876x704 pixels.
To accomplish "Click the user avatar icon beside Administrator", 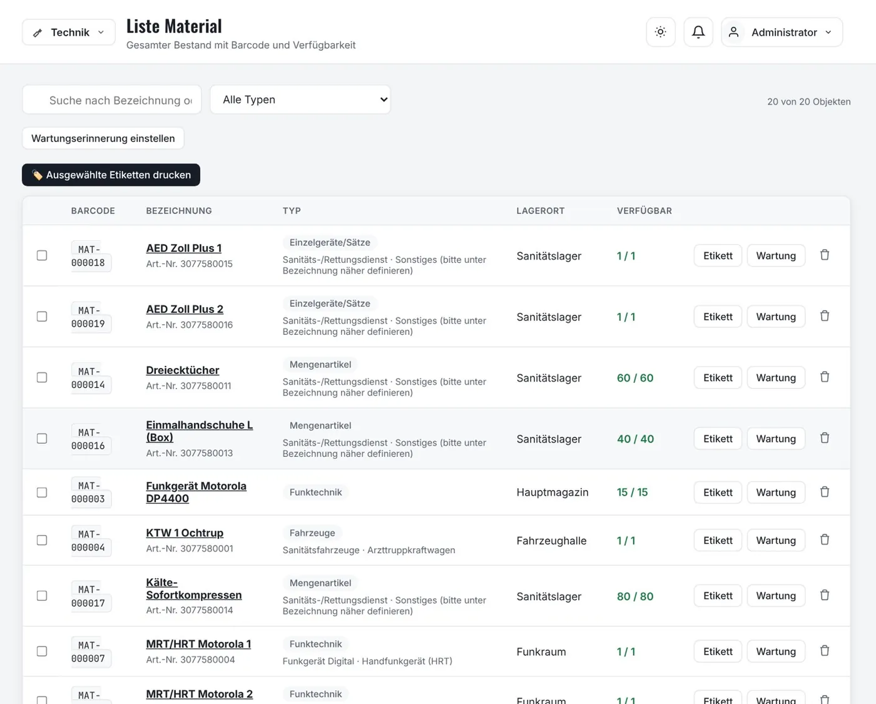I will coord(734,32).
